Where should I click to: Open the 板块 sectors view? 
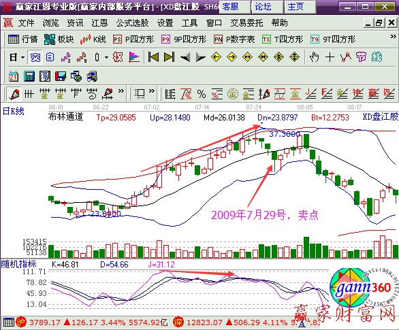59,39
